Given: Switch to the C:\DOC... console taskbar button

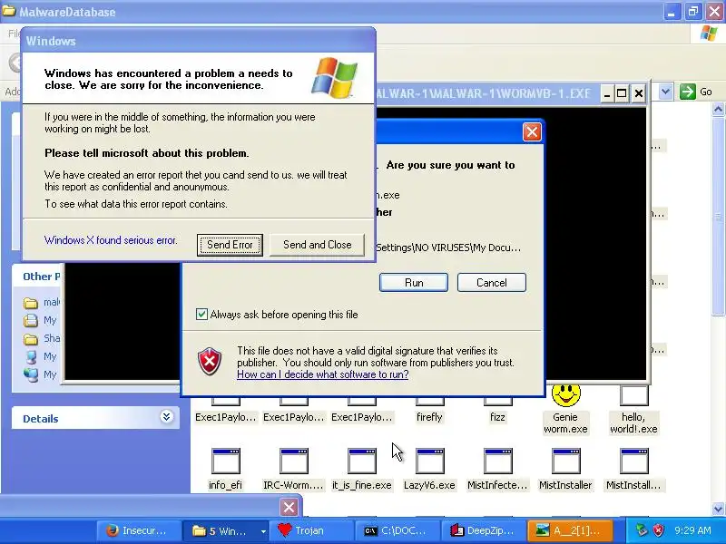Looking at the screenshot, I should coord(397,530).
